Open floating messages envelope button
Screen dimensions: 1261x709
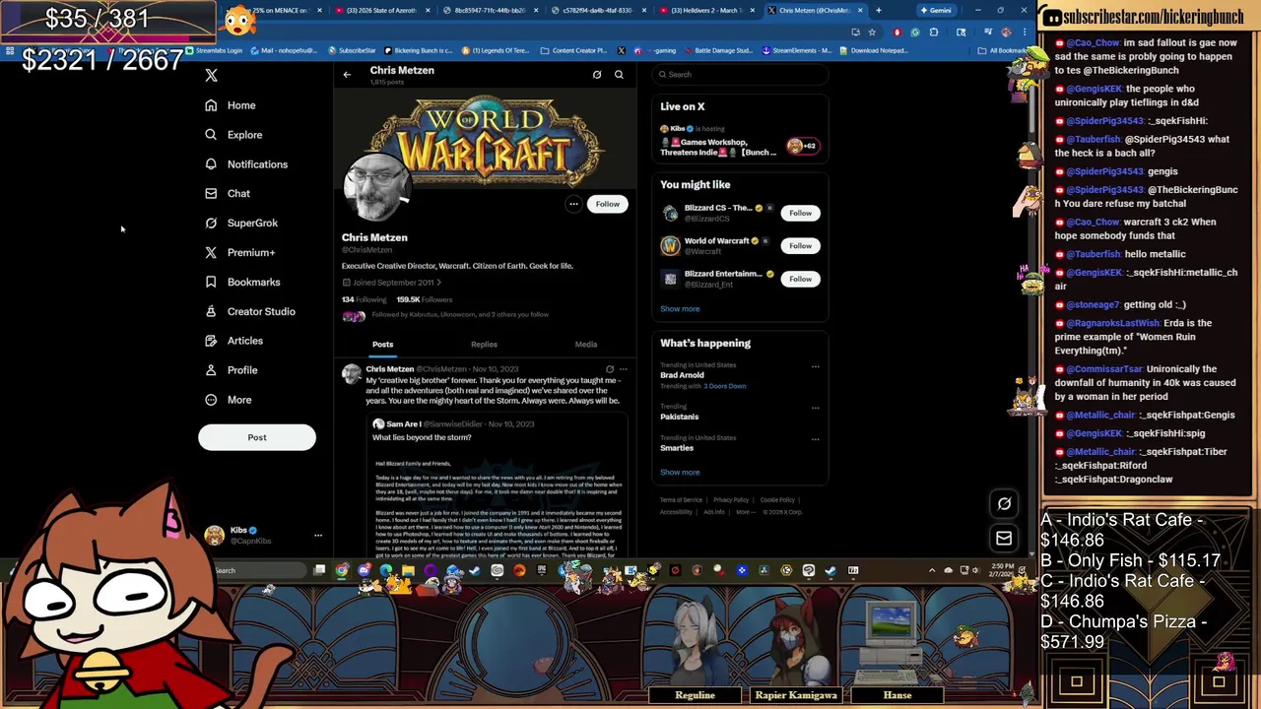(1004, 539)
